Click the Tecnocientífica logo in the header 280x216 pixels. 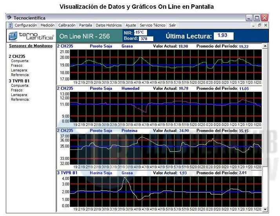[31, 36]
